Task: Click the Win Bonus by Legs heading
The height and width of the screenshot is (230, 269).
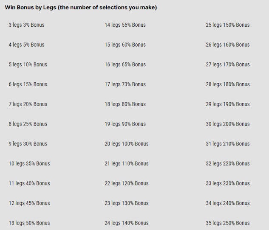Action: [81, 8]
